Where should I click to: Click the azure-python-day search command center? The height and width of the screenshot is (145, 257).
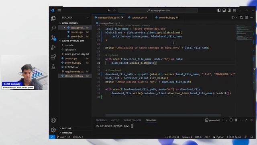point(158,10)
